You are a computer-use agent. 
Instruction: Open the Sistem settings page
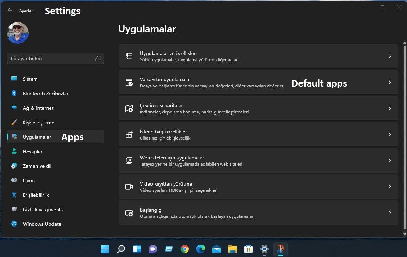(55, 79)
